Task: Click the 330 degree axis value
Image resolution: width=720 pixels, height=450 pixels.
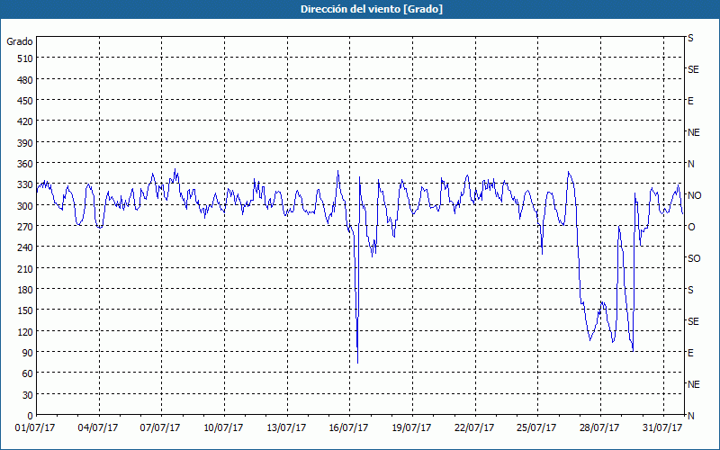Action: (x=25, y=185)
